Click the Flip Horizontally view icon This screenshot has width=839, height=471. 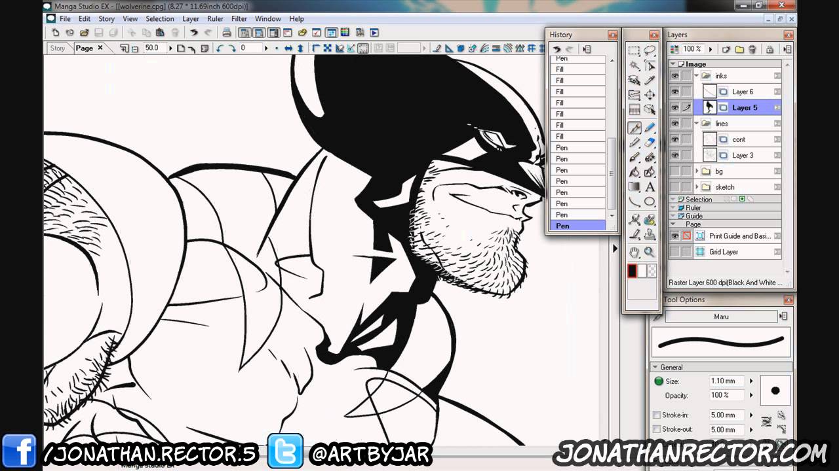pyautogui.click(x=288, y=48)
